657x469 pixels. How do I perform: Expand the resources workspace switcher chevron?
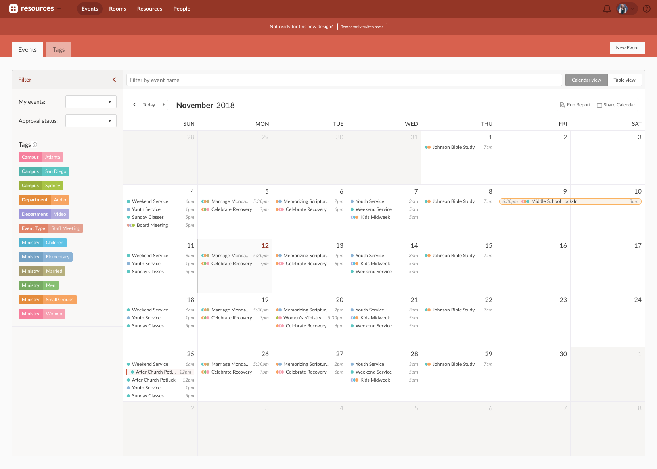tap(59, 8)
